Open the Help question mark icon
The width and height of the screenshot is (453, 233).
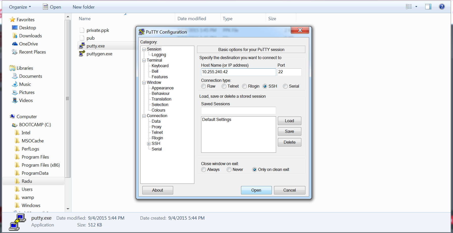[x=442, y=7]
